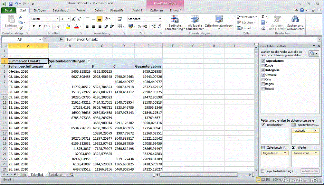324x185 pixels.
Task: Open the PivotTable Optionen tab
Action: (157, 10)
